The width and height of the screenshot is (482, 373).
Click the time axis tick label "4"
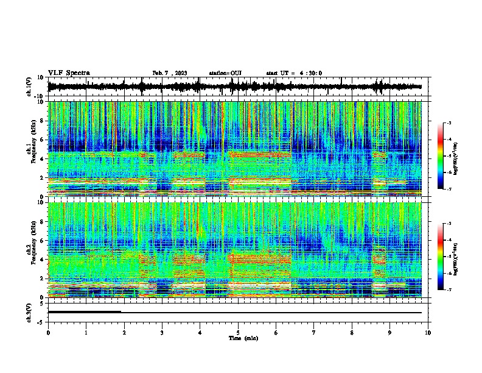pos(200,333)
